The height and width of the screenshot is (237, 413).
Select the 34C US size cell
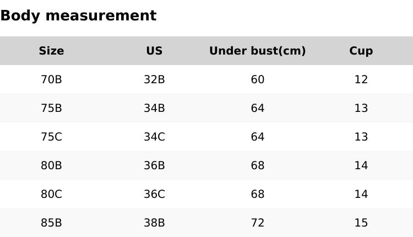(154, 137)
